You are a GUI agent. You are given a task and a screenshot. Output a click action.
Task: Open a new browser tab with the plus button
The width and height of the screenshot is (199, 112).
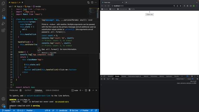(x=126, y=2)
